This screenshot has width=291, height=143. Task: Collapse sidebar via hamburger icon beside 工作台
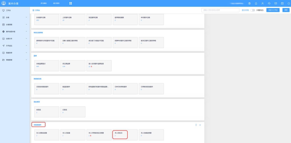(x=33, y=10)
